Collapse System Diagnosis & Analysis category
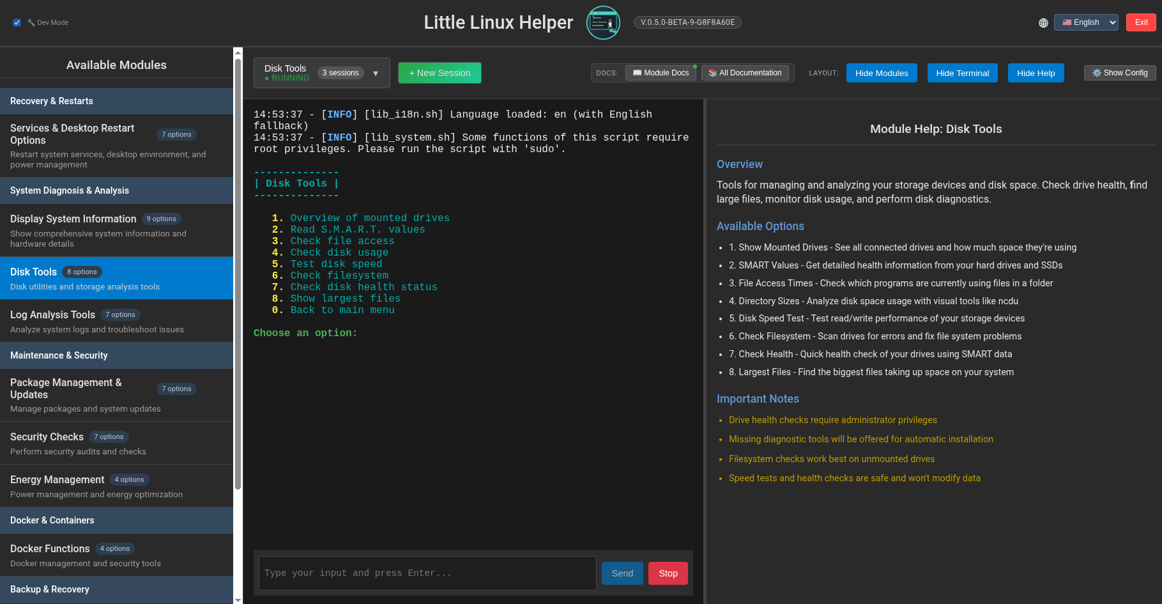The image size is (1162, 604). pyautogui.click(x=116, y=190)
